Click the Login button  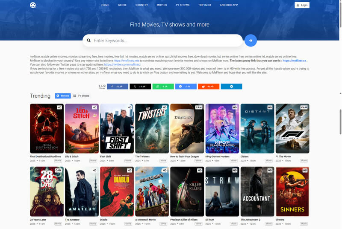pyautogui.click(x=302, y=5)
